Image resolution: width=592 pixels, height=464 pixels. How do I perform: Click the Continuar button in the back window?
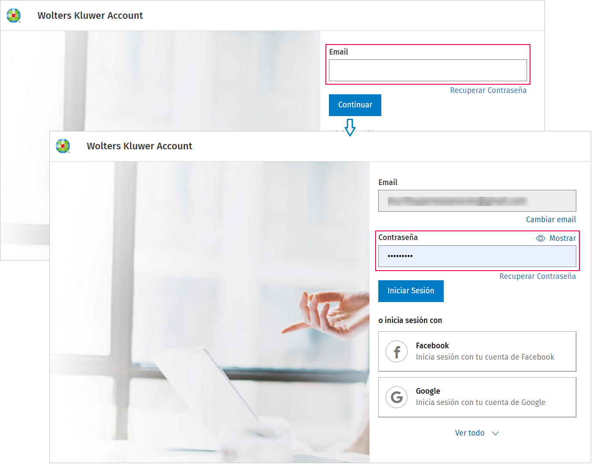pos(355,105)
